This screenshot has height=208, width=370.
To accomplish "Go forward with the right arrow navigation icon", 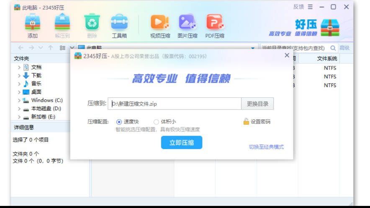I will (31, 48).
